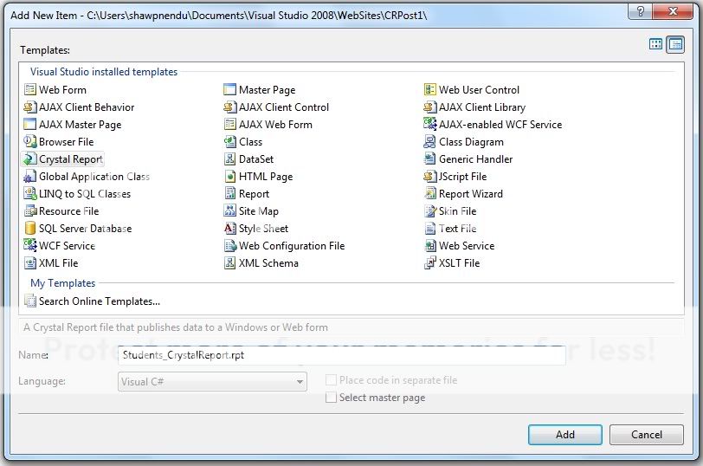This screenshot has height=466, width=703.
Task: Click the Cancel button
Action: (x=647, y=435)
